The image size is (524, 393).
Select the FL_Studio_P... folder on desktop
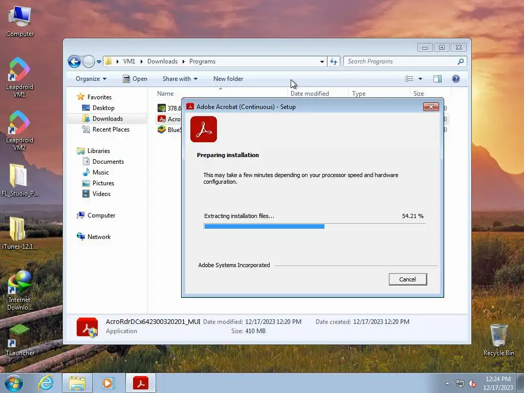pos(19,180)
